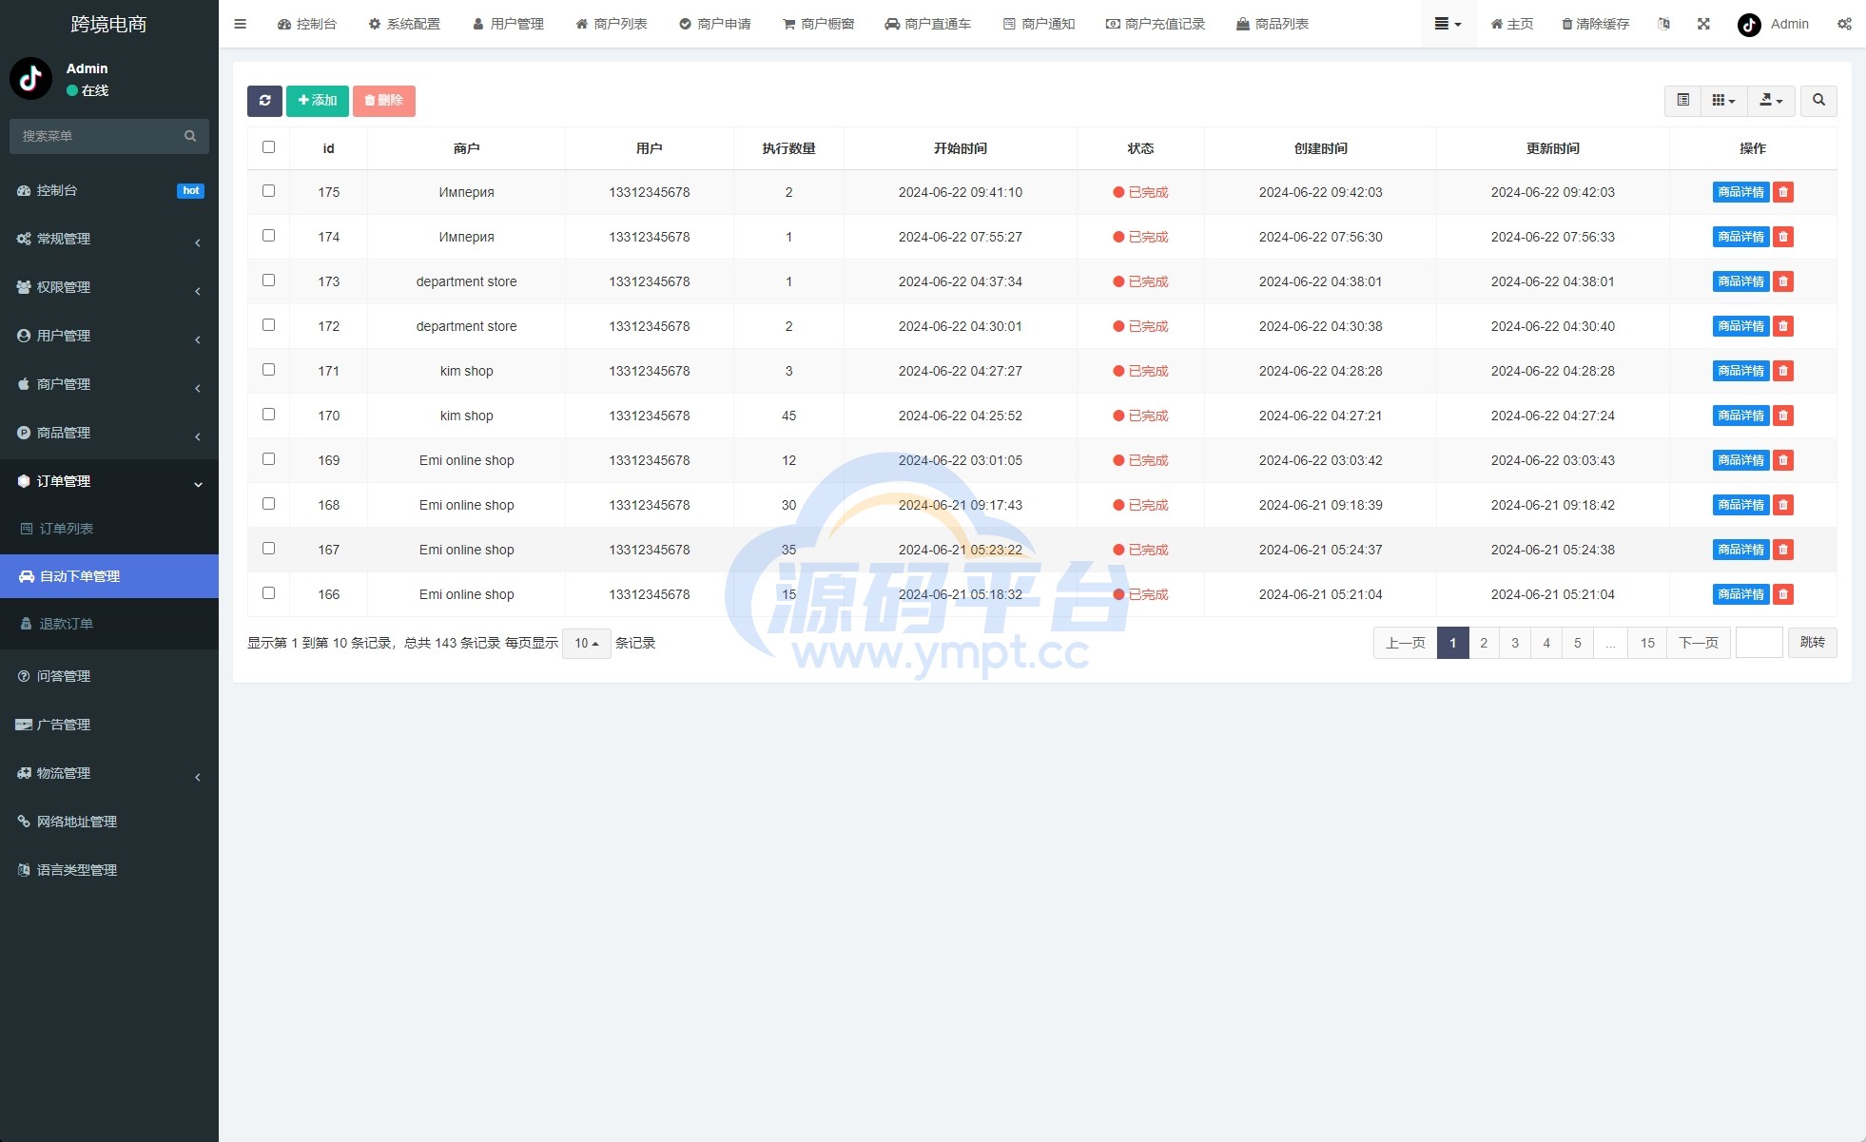Viewport: 1866px width, 1142px height.
Task: Expand 常规管理 sidebar menu
Action: pos(109,240)
